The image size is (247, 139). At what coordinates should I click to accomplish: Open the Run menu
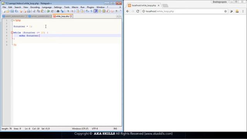[x=83, y=7]
